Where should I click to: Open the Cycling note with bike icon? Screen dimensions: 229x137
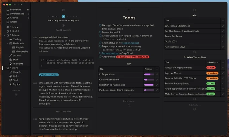coord(17,39)
